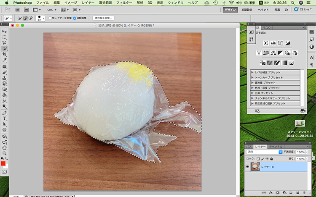Choose Subtract from Selection mode

coord(31,18)
